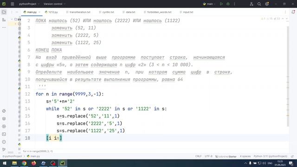The image size is (297, 167).
Task: Open more run actions menu
Action: click(x=234, y=4)
